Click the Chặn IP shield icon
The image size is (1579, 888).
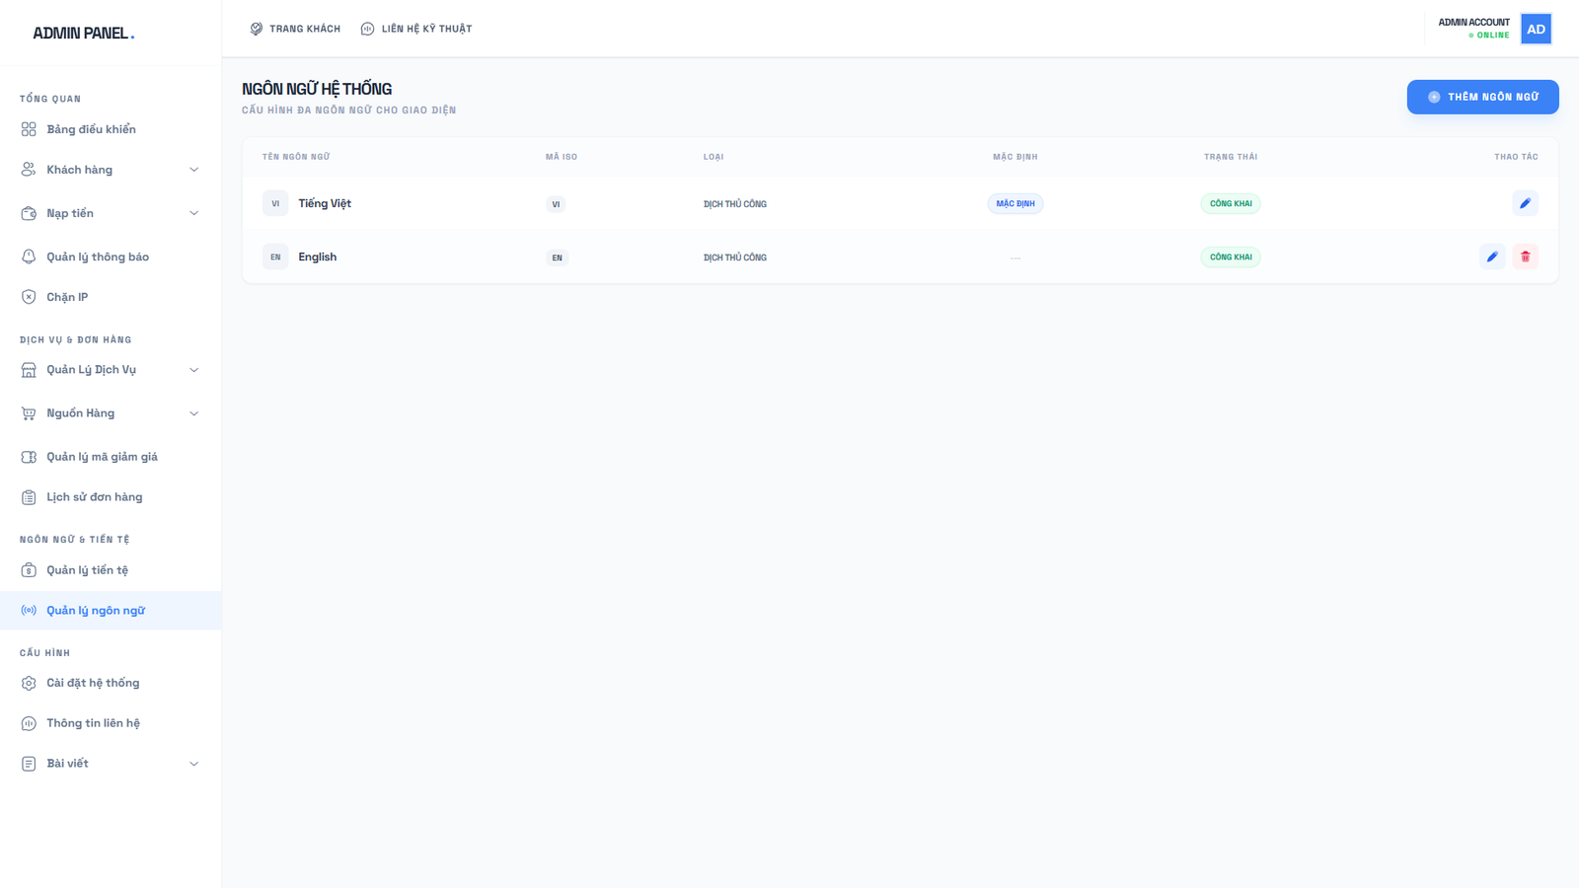tap(29, 297)
